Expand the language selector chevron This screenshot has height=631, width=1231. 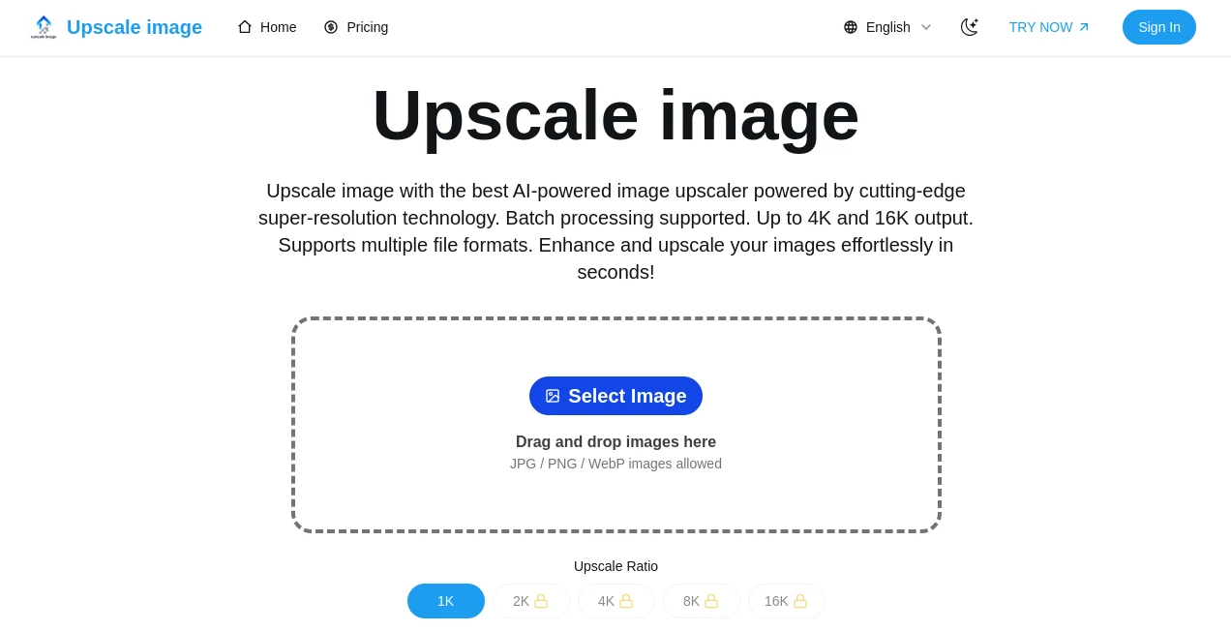pyautogui.click(x=926, y=27)
